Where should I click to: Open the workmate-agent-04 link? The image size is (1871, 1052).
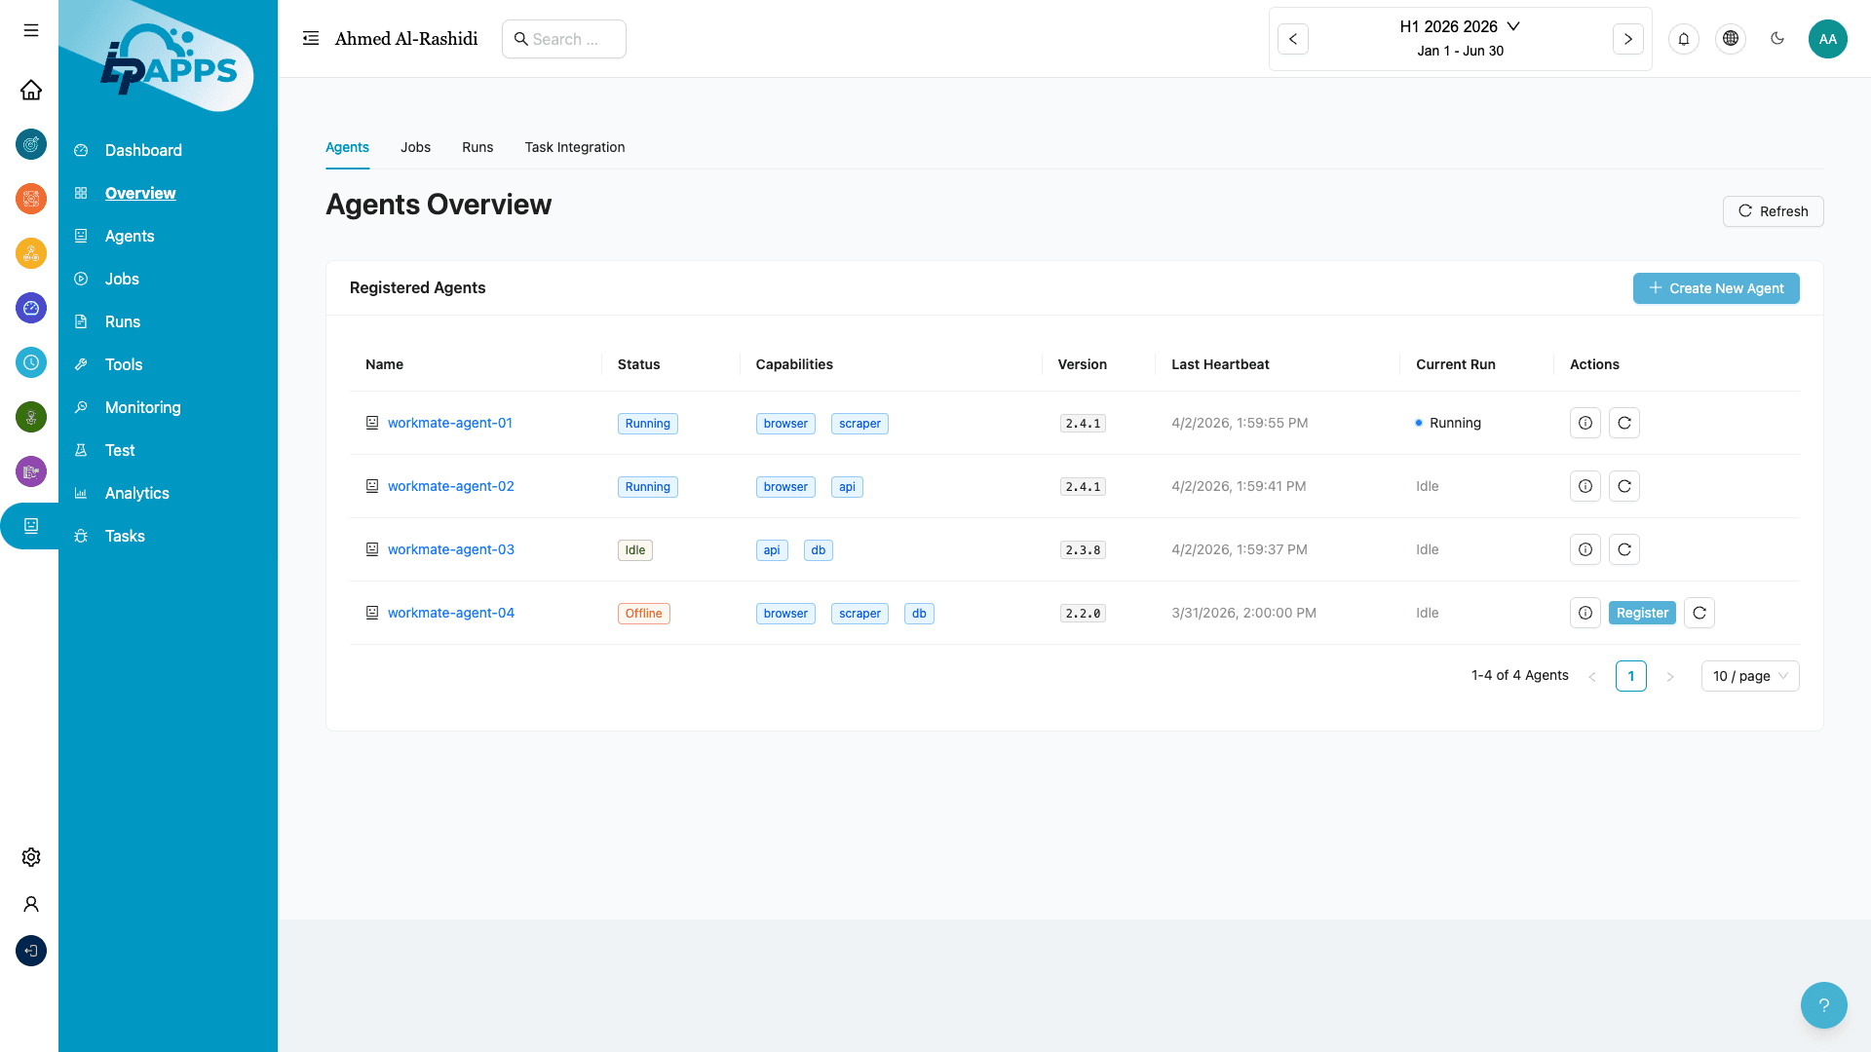(x=450, y=613)
